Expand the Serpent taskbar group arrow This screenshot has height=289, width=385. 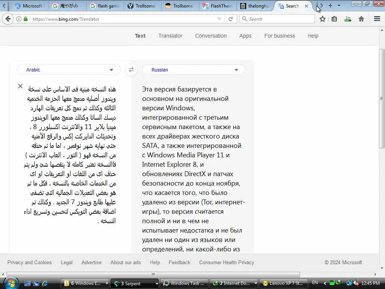(157, 283)
